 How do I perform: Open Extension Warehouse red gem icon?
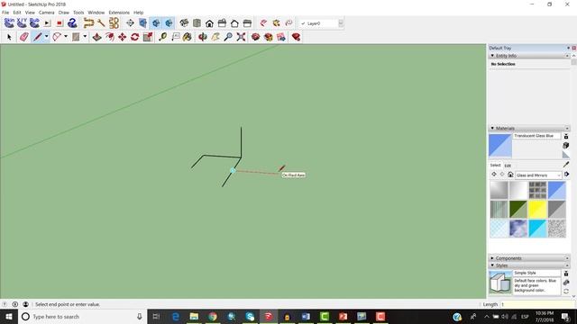296,37
